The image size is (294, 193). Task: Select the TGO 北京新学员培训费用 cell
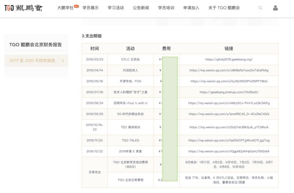pyautogui.click(x=130, y=164)
